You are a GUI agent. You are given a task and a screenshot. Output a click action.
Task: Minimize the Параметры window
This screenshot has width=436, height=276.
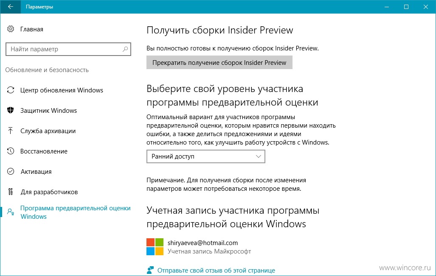point(386,7)
